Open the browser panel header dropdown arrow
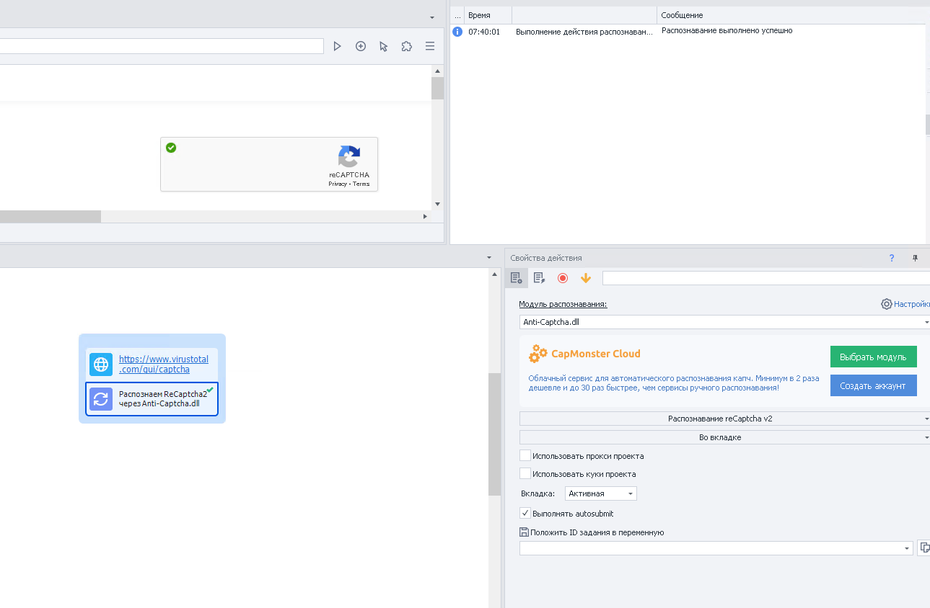 tap(431, 17)
